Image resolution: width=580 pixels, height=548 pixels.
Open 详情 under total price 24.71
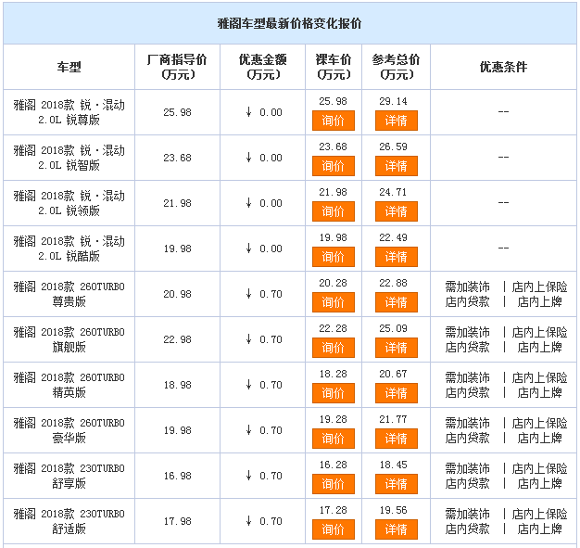click(397, 211)
